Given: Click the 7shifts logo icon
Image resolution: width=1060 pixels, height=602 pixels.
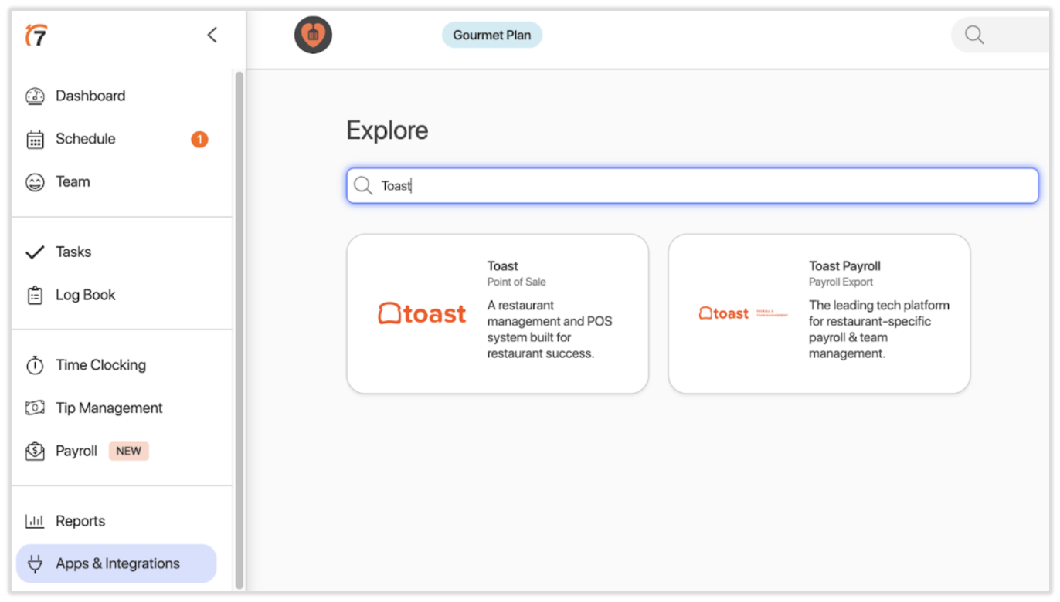Looking at the screenshot, I should [x=36, y=35].
